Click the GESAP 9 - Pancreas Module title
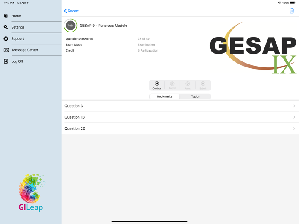This screenshot has width=299, height=224. (103, 26)
